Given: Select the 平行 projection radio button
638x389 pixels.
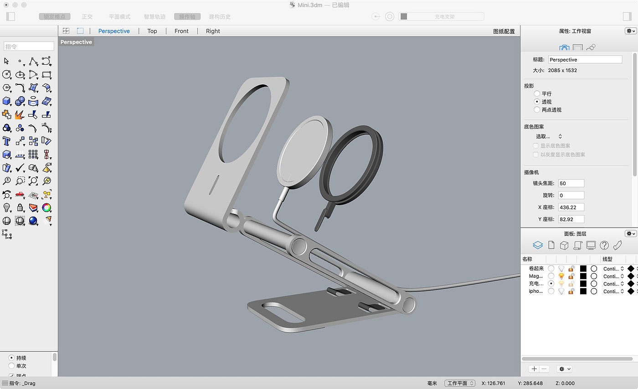Looking at the screenshot, I should [537, 93].
